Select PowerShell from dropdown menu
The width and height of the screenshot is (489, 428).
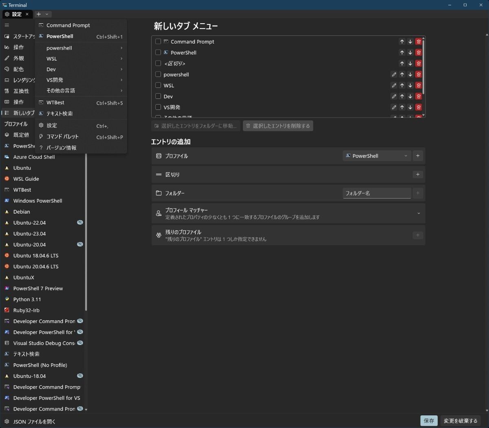[x=81, y=36]
